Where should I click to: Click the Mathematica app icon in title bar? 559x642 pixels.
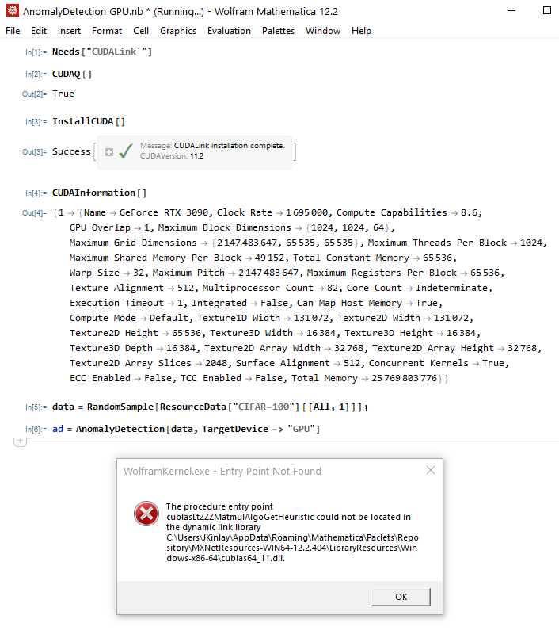13,10
